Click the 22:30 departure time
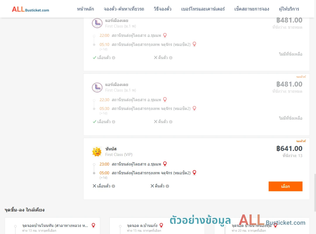This screenshot has width=316, height=234. (x=104, y=100)
